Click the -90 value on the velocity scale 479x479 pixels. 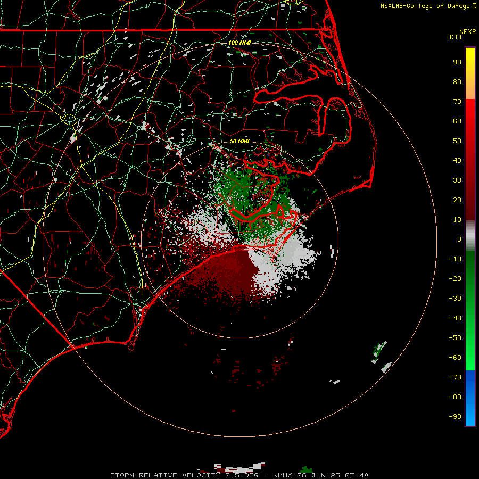pos(455,417)
